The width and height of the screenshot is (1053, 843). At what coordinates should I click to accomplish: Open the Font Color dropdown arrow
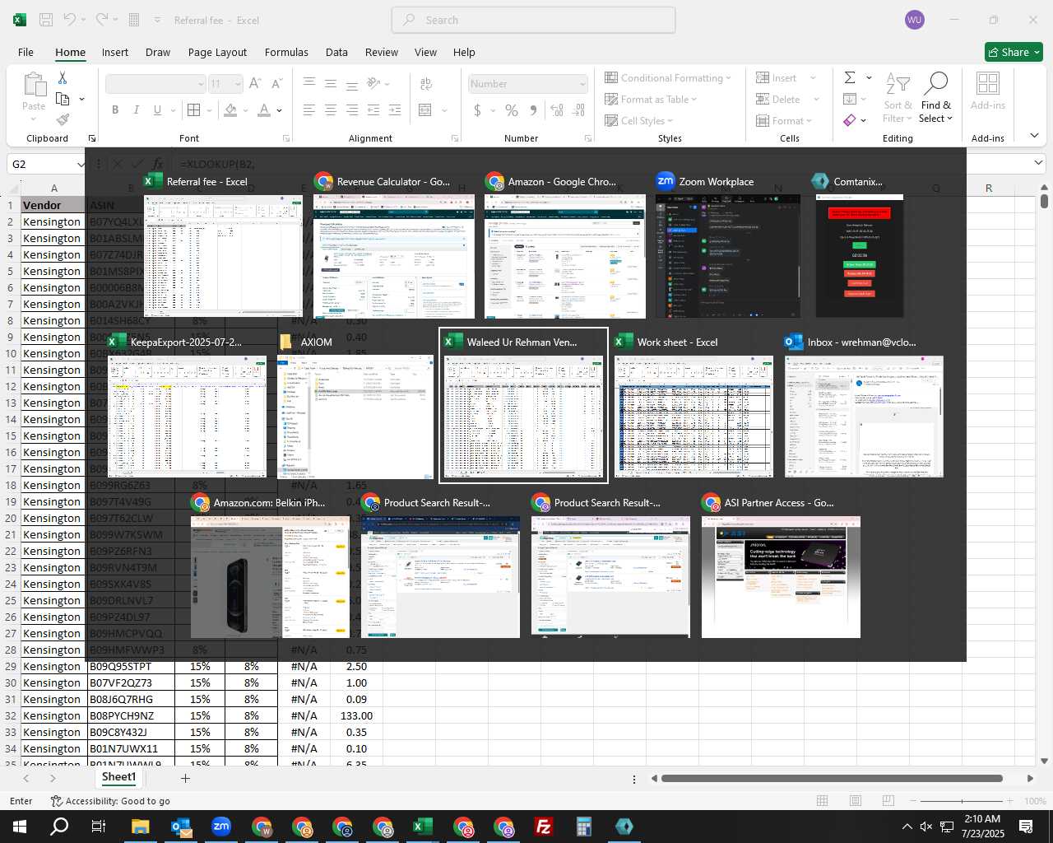(x=280, y=110)
